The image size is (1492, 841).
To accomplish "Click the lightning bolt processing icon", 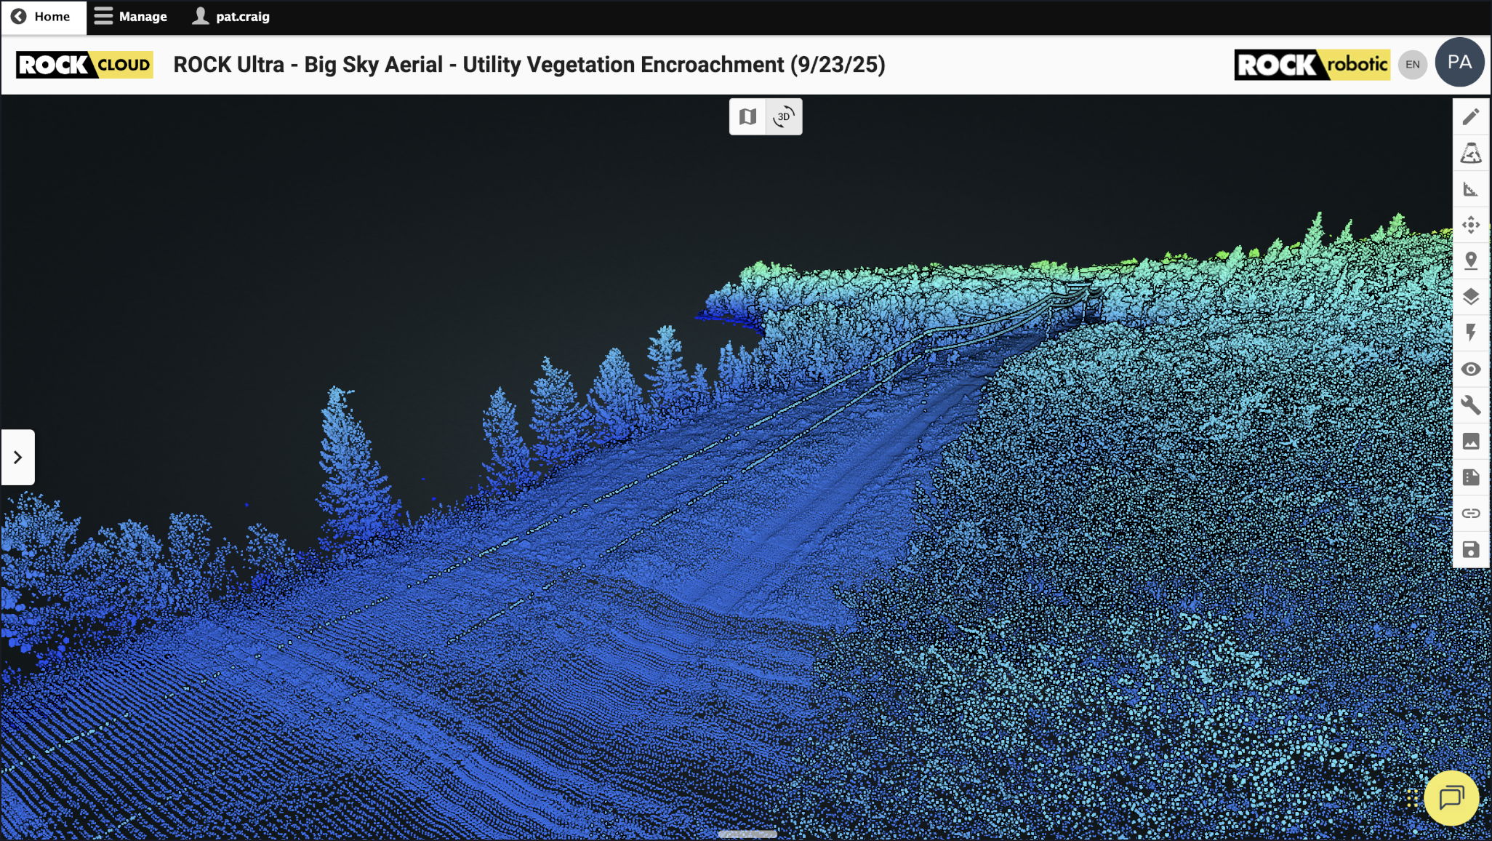I will [x=1470, y=332].
